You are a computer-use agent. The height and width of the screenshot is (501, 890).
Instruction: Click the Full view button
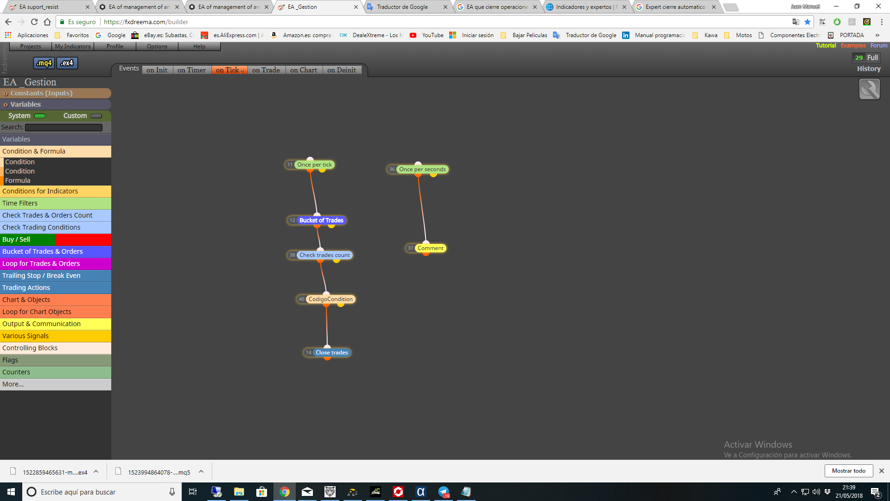(872, 58)
